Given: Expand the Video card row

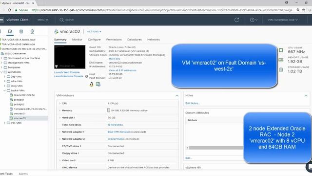Looking at the screenshot, I should pos(59,160).
